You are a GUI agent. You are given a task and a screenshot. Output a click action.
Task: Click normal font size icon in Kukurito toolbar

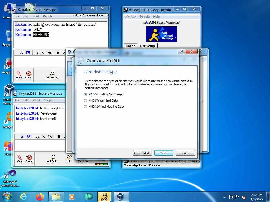[43, 53]
